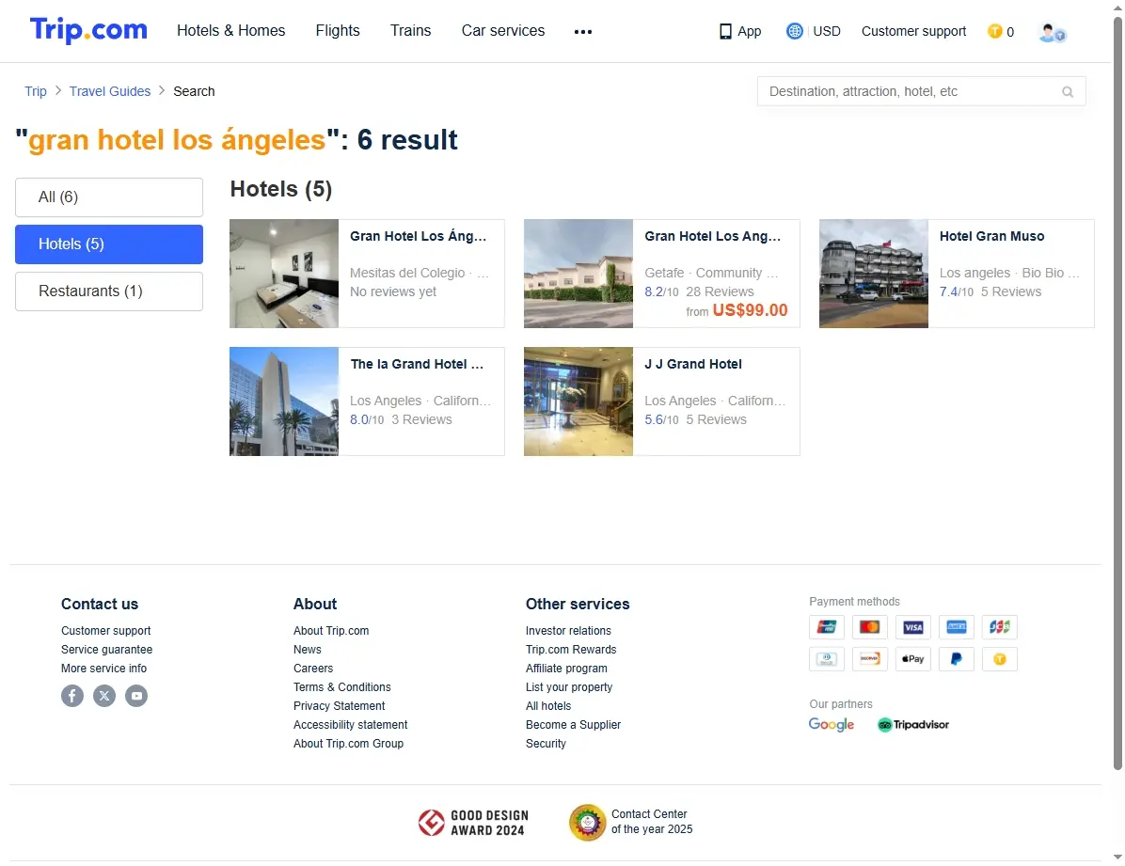
Task: Open More service info link
Action: click(x=104, y=668)
